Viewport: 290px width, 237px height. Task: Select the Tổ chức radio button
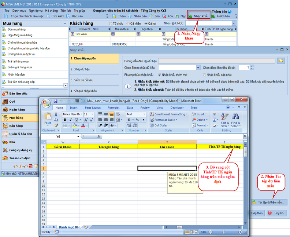tap(111, 23)
